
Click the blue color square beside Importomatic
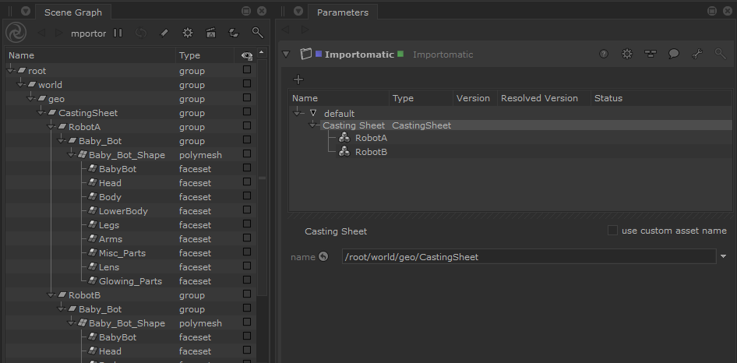point(319,54)
